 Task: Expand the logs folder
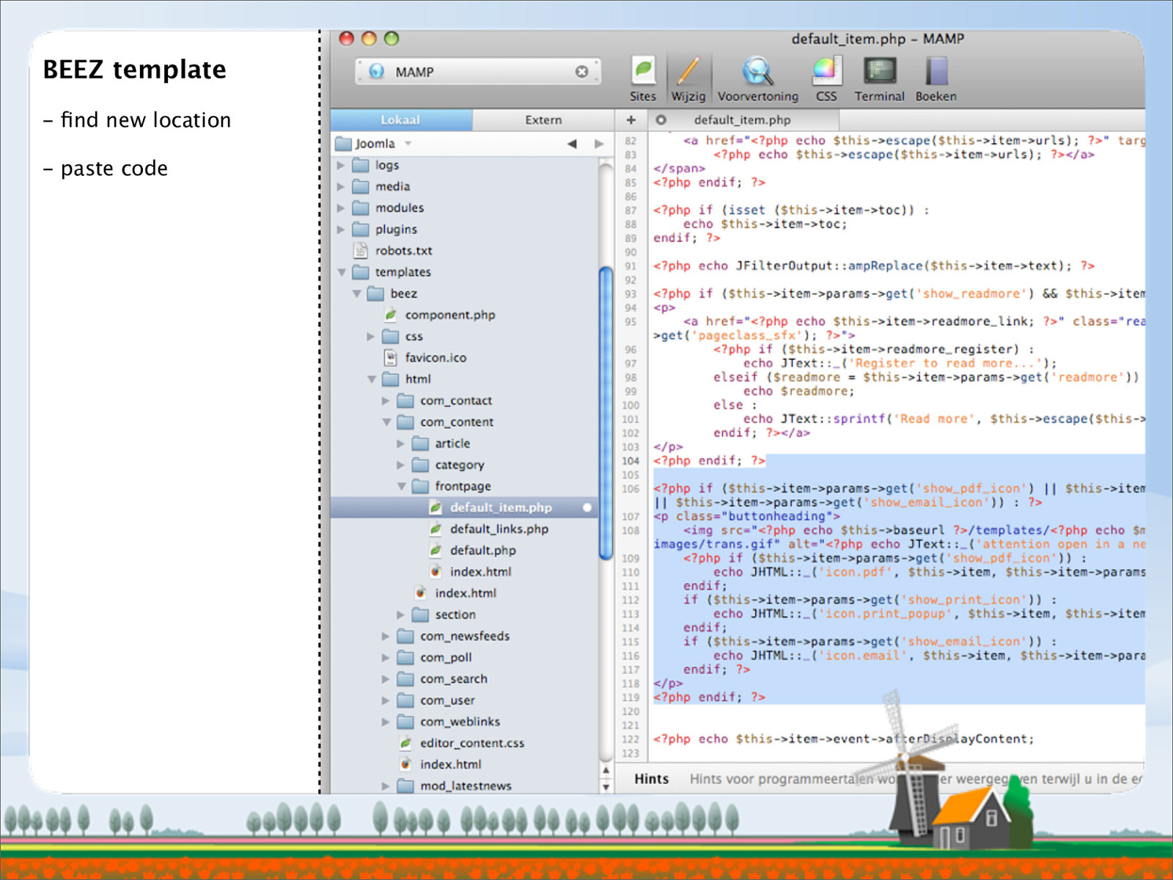tap(341, 166)
